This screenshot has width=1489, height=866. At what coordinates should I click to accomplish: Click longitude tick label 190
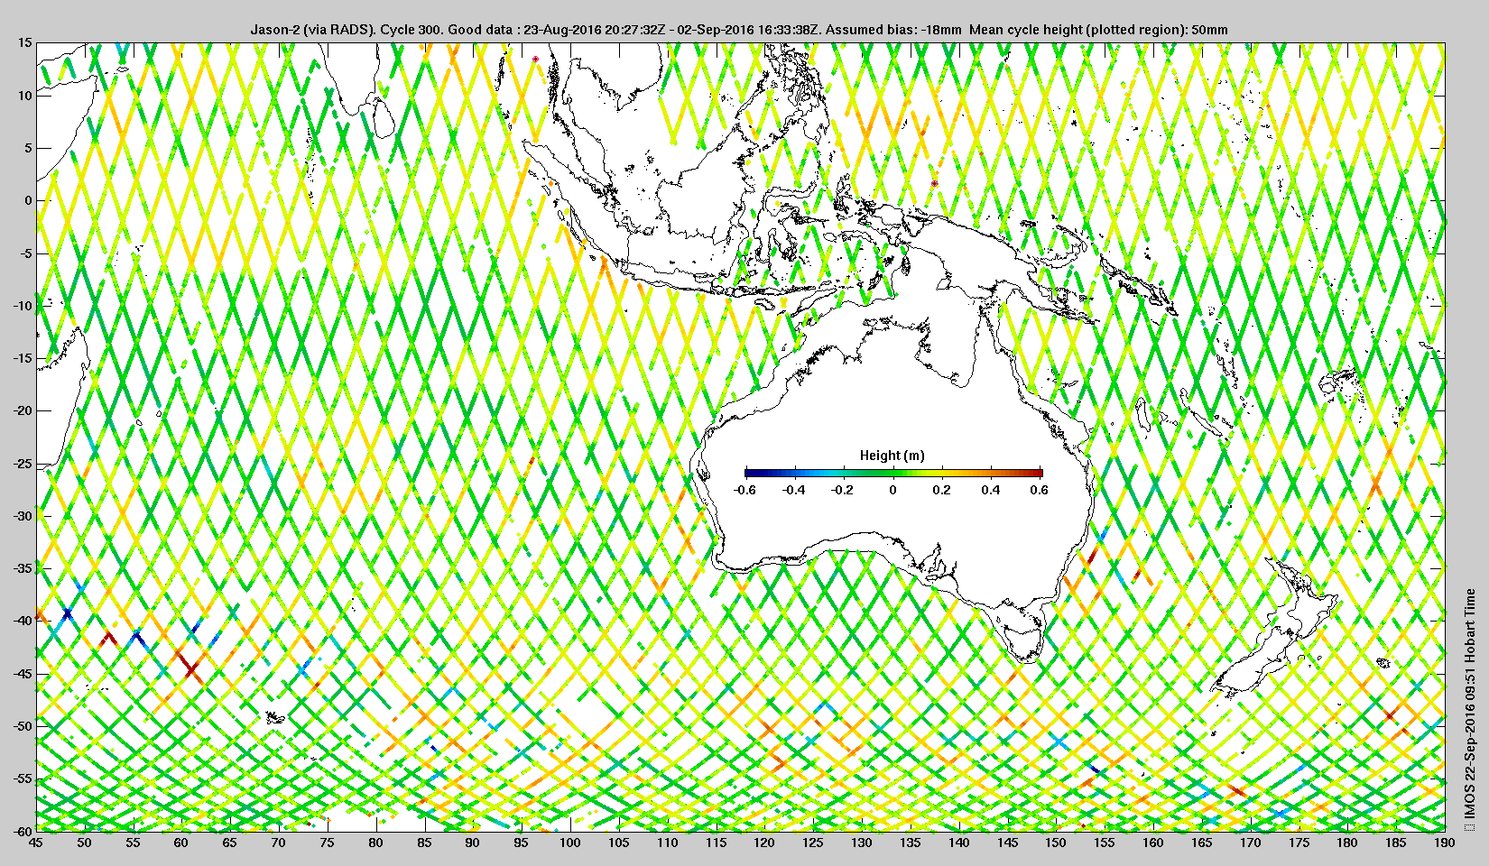[1444, 843]
